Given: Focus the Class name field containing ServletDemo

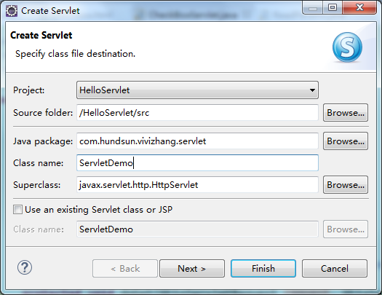Looking at the screenshot, I should click(197, 163).
